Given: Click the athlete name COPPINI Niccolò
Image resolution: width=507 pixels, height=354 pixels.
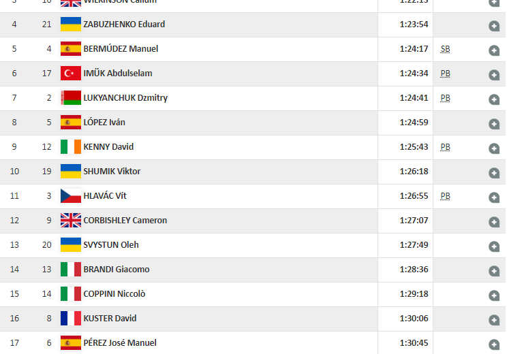Looking at the screenshot, I should click(114, 294).
